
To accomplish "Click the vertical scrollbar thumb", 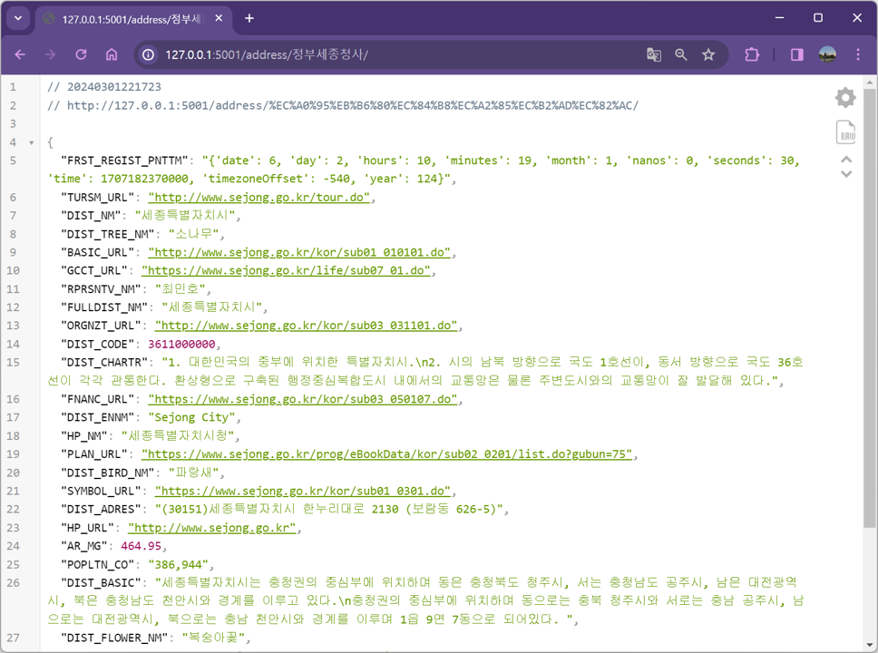I will [x=869, y=307].
